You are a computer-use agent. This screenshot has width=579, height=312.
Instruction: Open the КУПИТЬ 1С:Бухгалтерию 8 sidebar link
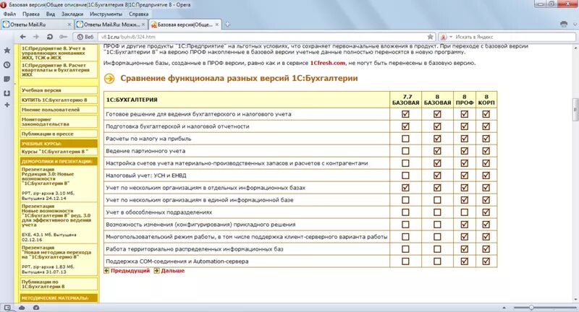pyautogui.click(x=59, y=100)
